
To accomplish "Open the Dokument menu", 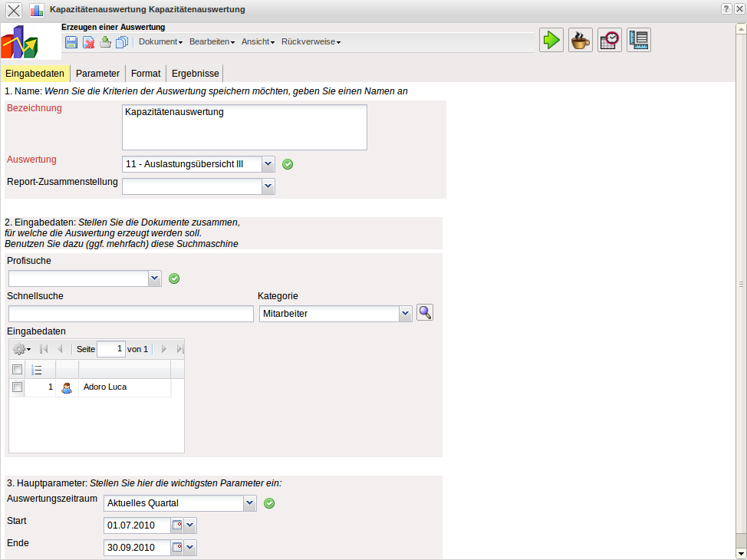I will [x=160, y=42].
